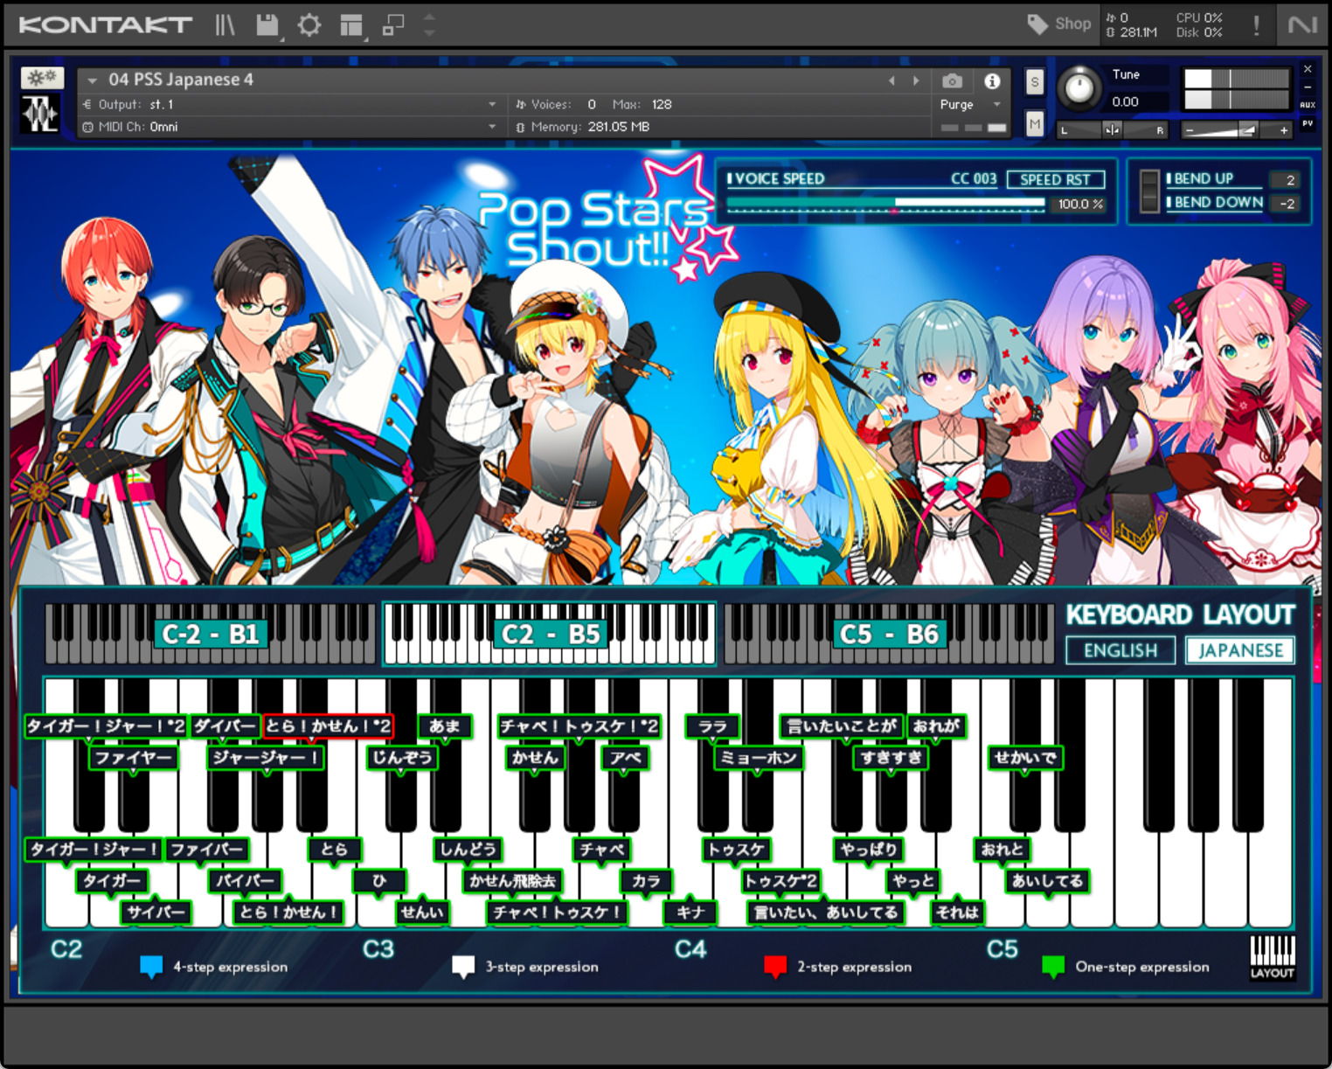The height and width of the screenshot is (1069, 1332).
Task: Expand the instrument name dropdown arrow
Action: click(x=92, y=80)
